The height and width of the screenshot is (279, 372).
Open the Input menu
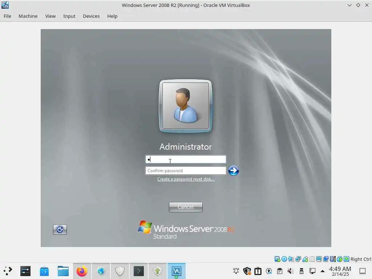[x=69, y=16]
